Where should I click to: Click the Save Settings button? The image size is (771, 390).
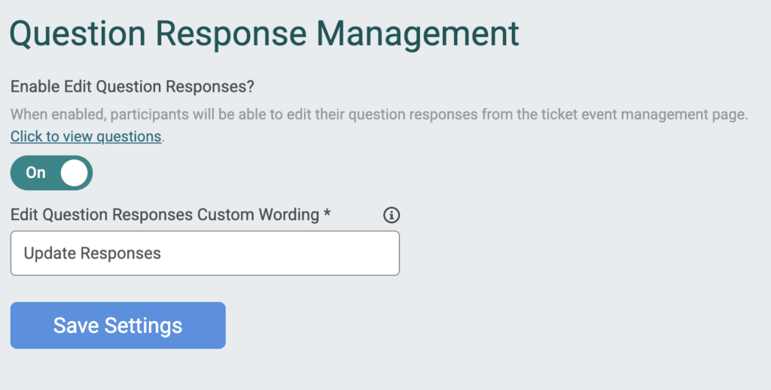118,325
